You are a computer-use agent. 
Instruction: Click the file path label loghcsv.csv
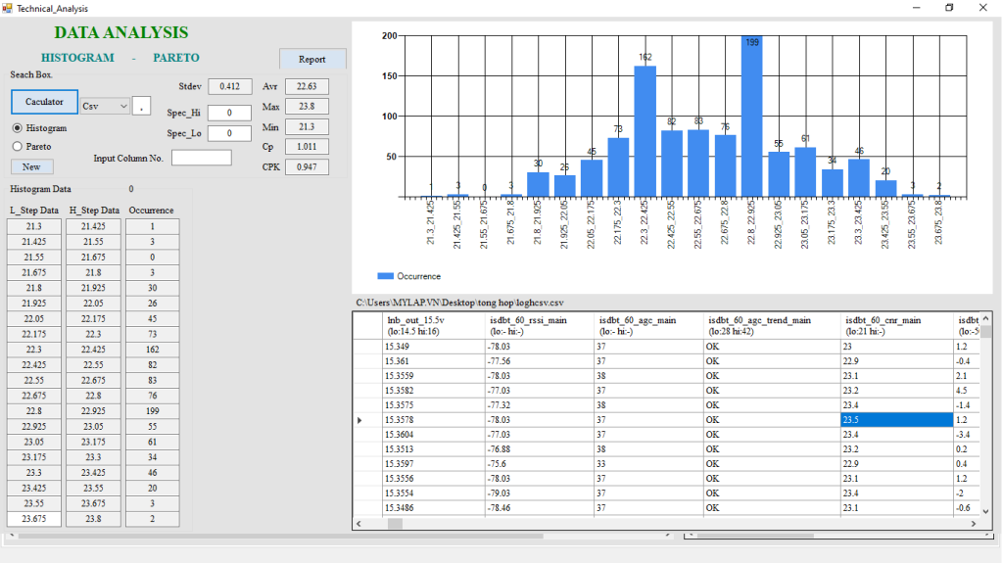[x=460, y=303]
